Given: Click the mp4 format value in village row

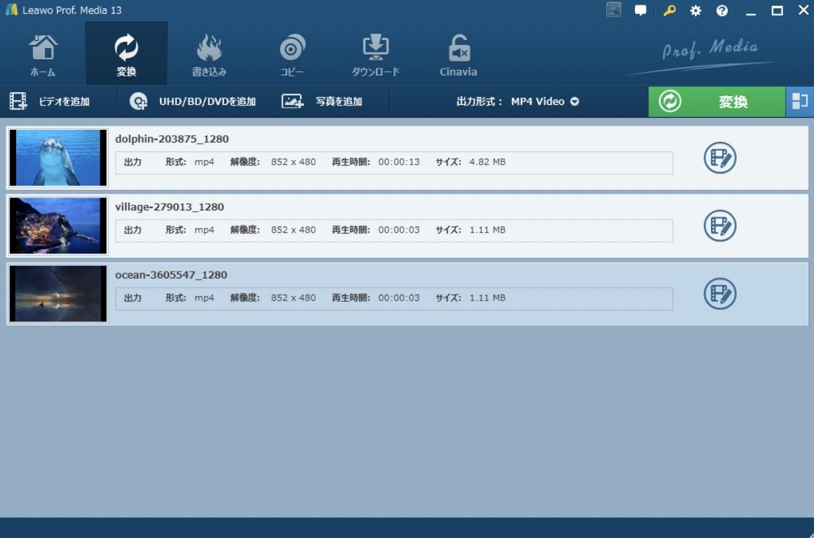Looking at the screenshot, I should tap(205, 230).
